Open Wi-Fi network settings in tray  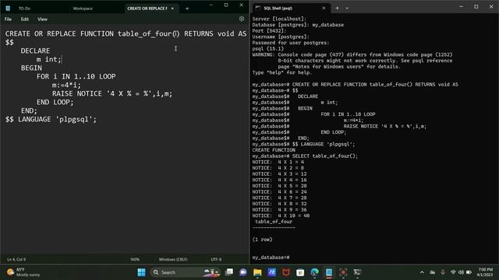point(453,272)
